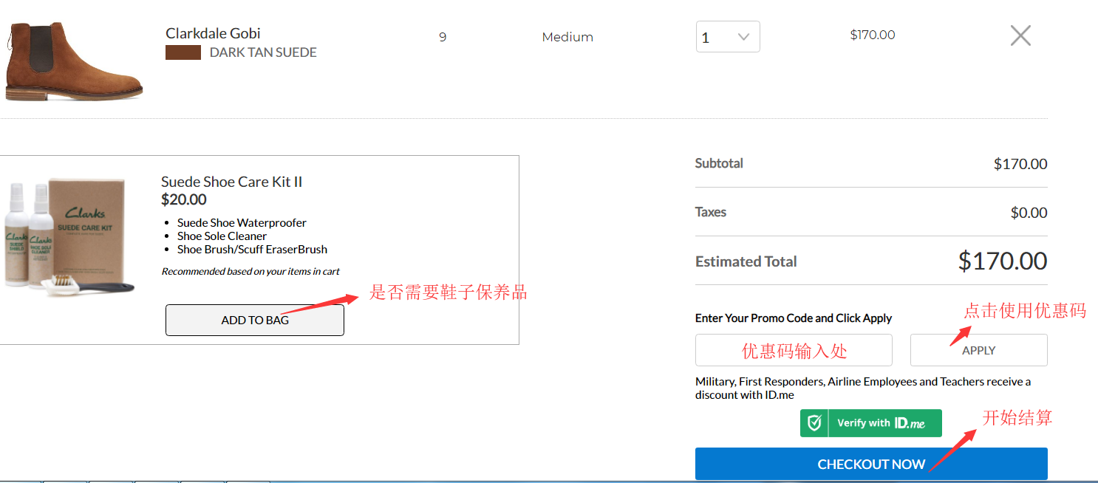Click the Enter Your Promo Code heading

794,318
